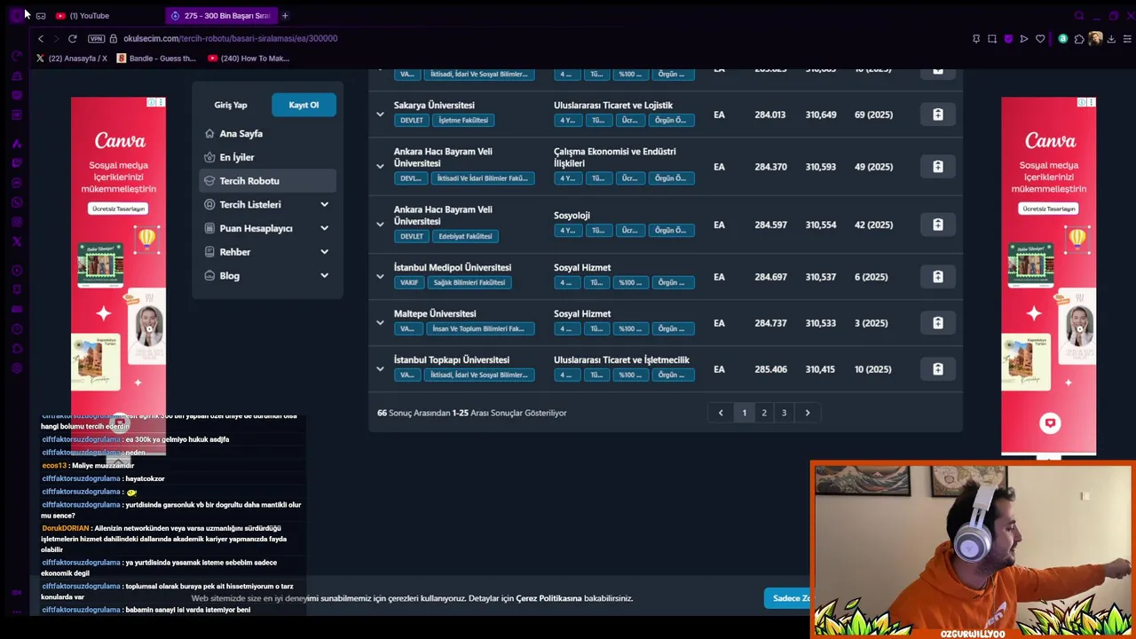Select the 275 - 300 Bin Başarı tab
Viewport: 1136px width, 639px height.
point(221,15)
